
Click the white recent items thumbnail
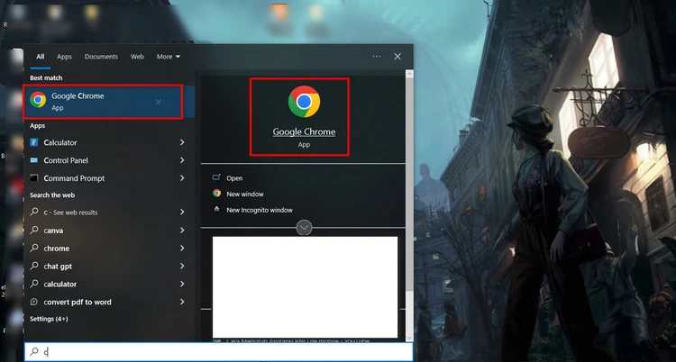(305, 287)
